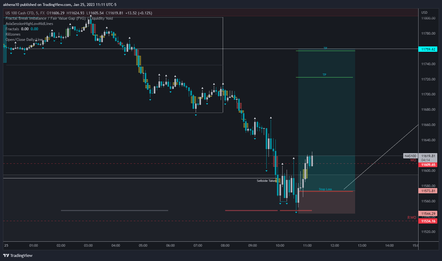The height and width of the screenshot is (261, 442).
Task: Click the 14:00 time axis label
Action: click(x=389, y=246)
